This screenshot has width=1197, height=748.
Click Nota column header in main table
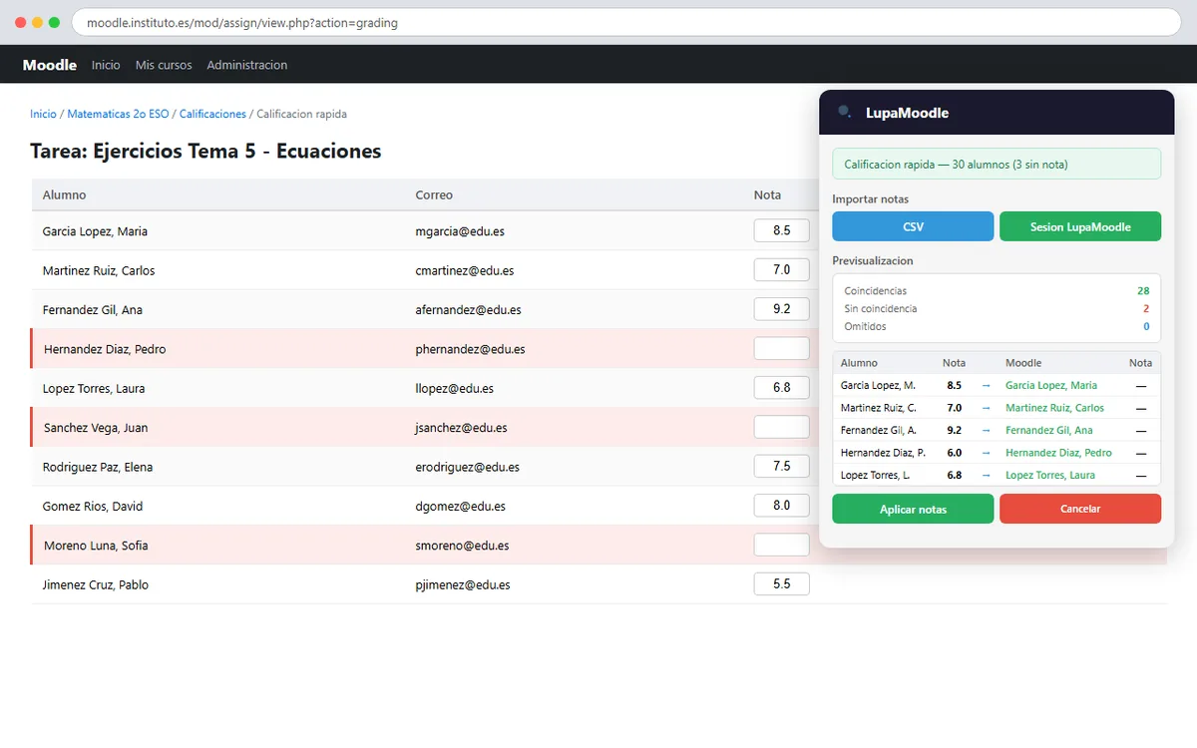click(x=767, y=195)
